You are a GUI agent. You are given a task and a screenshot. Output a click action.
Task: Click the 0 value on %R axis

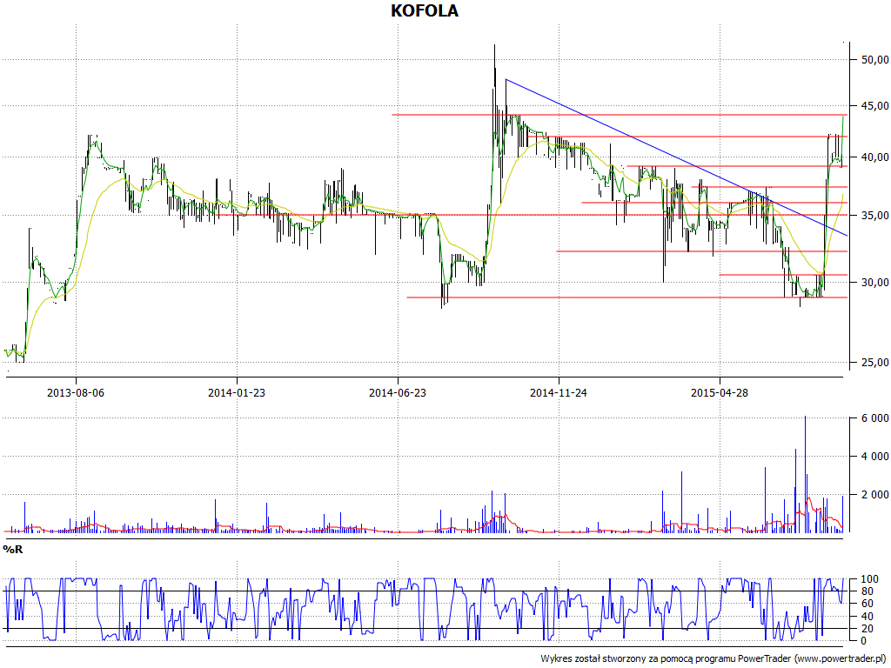coord(864,641)
